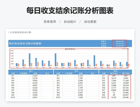Click the 累计结余 column header

pos(126,73)
